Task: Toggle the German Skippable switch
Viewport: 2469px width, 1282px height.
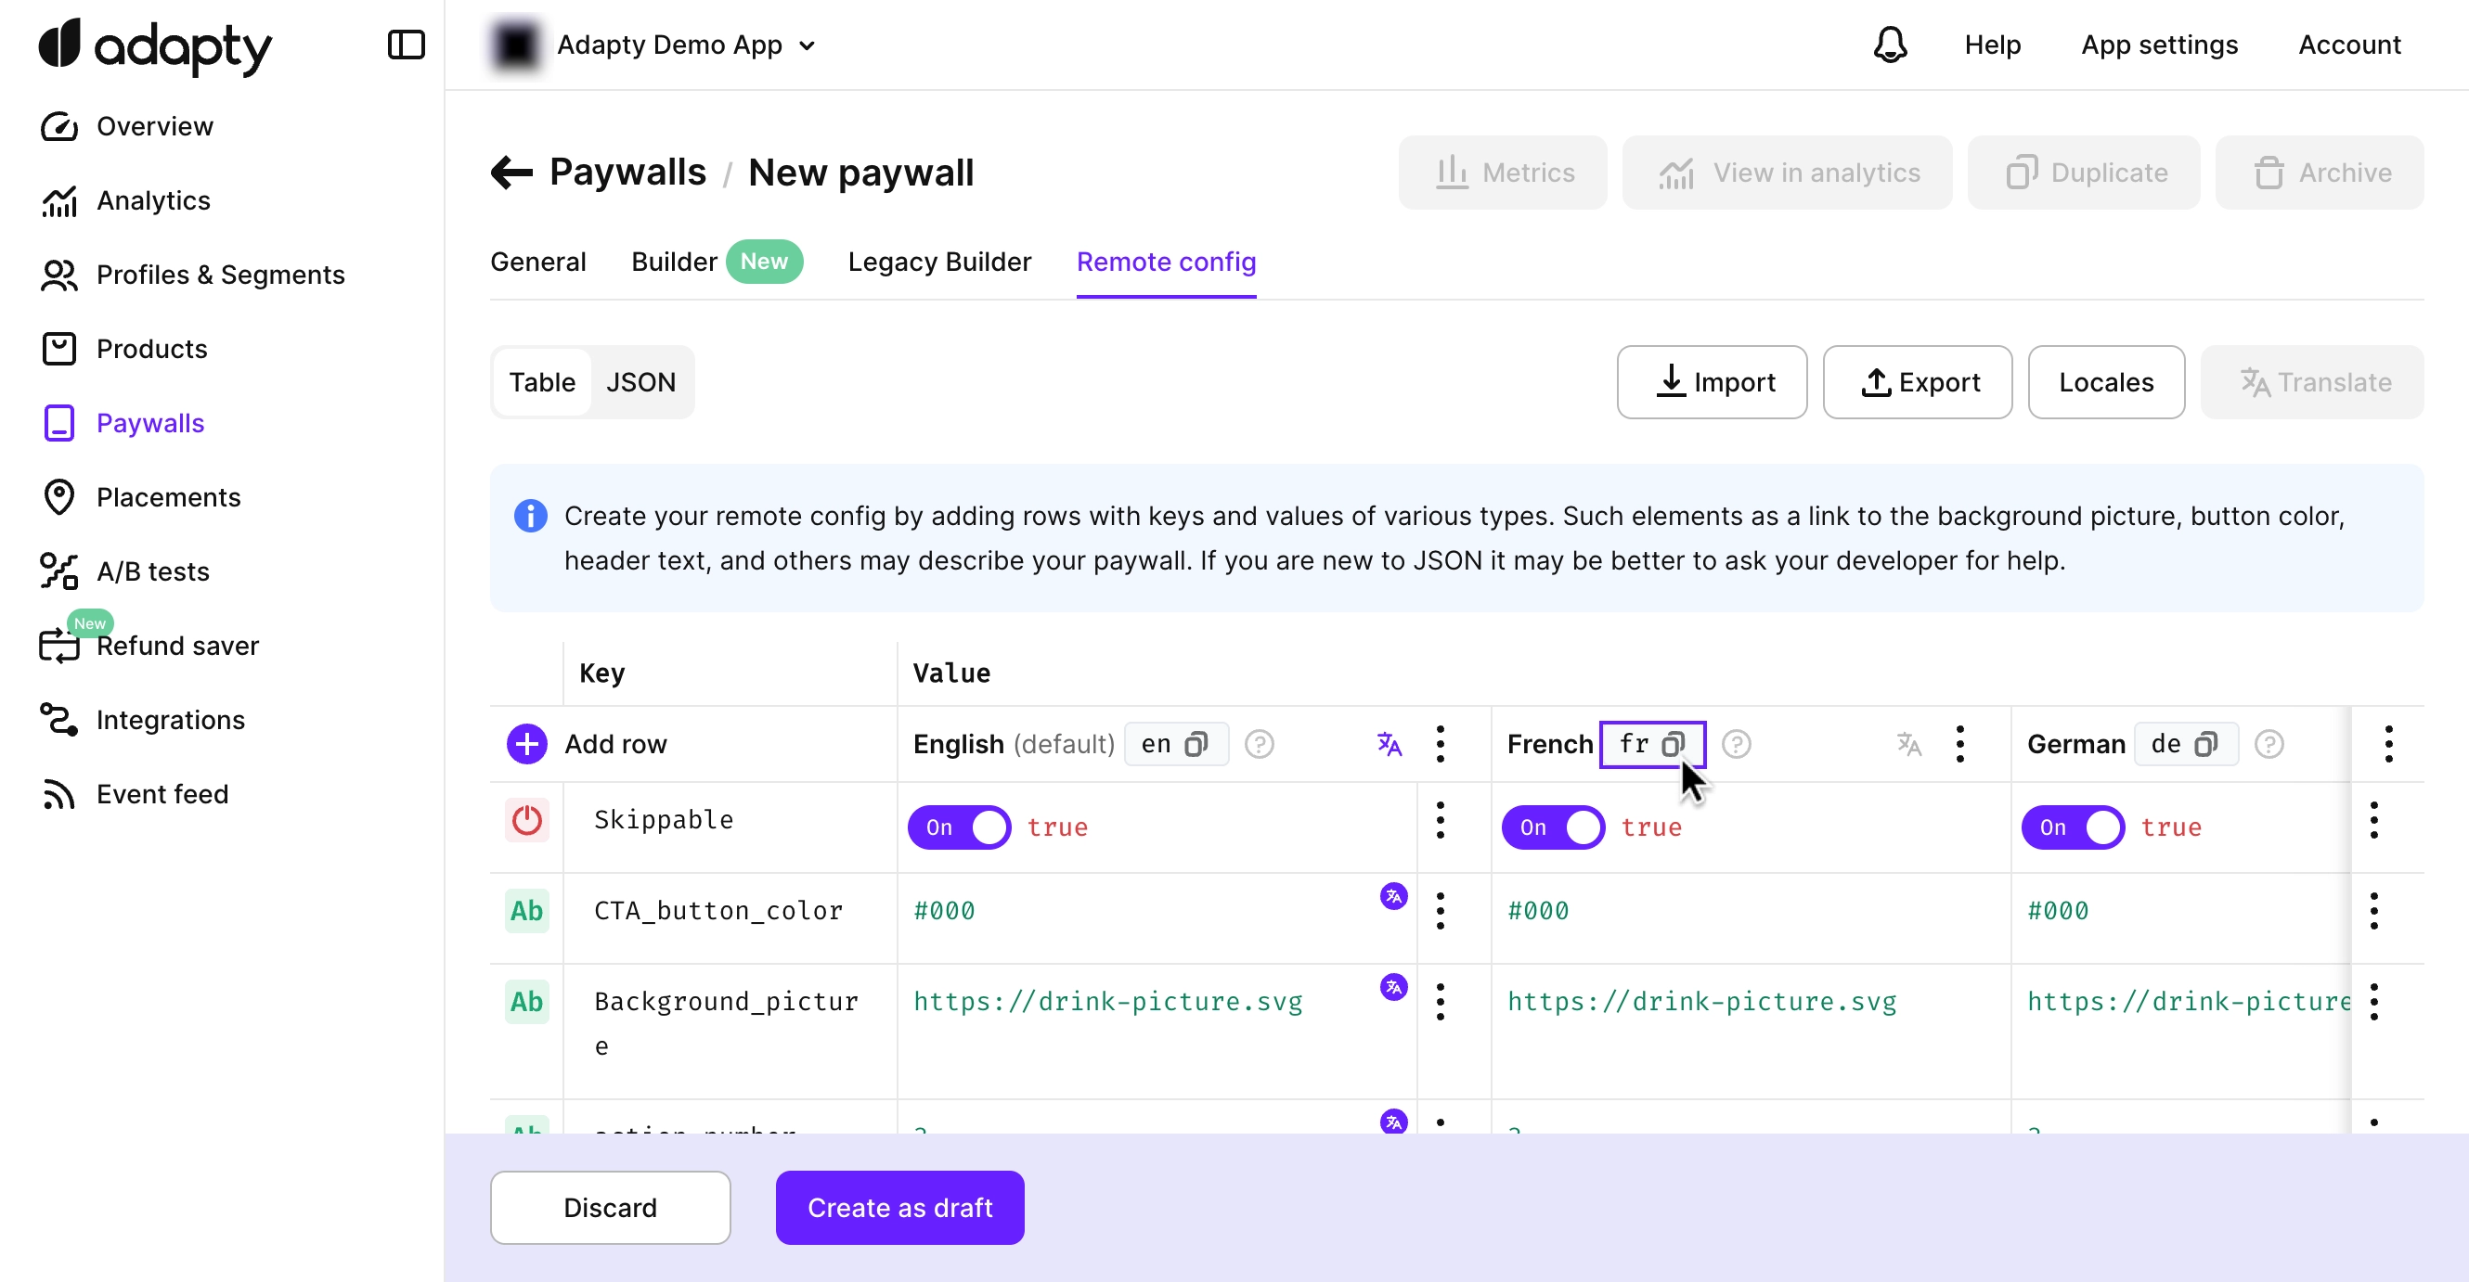Action: 2072,827
